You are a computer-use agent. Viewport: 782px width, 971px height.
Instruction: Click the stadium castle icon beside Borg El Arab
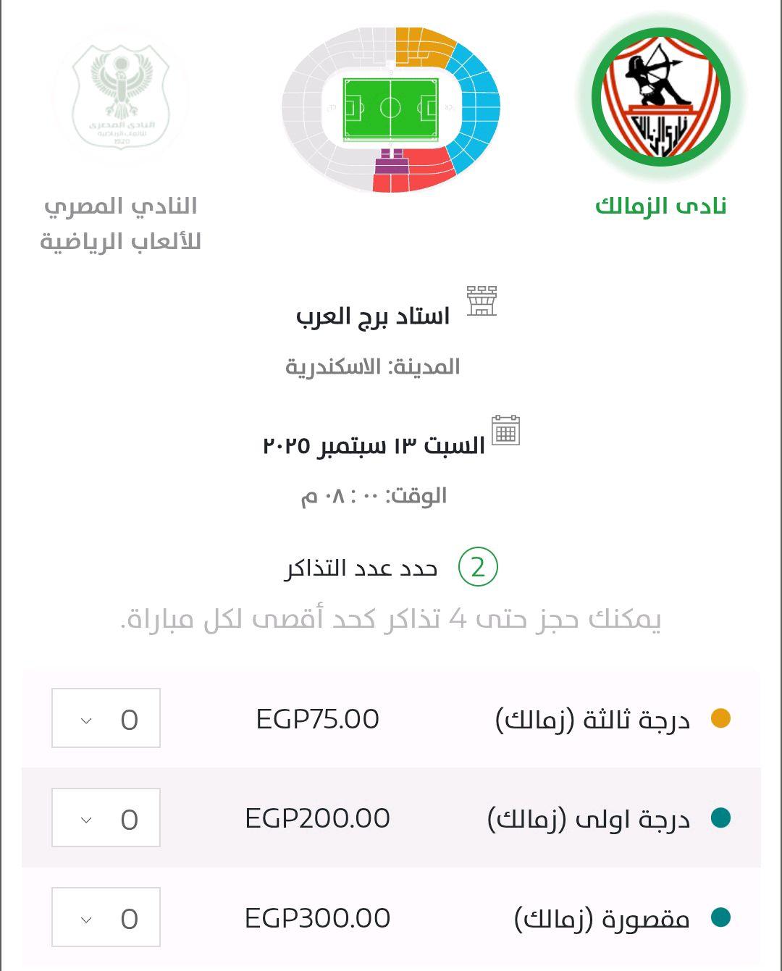tap(482, 300)
